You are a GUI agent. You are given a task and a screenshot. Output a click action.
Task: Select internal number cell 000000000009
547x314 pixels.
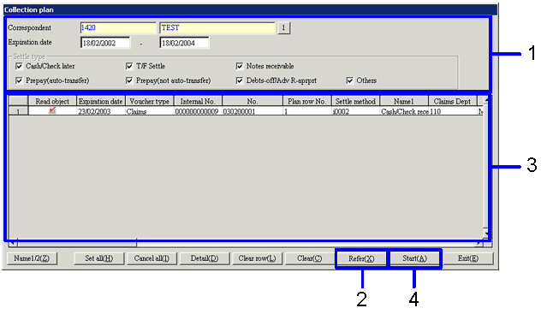click(198, 111)
